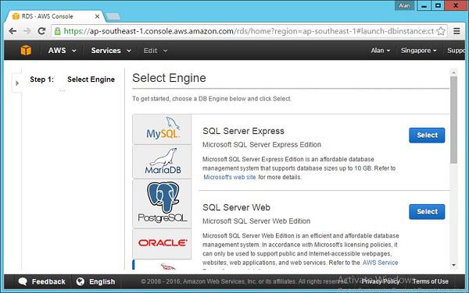
Task: Close the RDS - AWS Console tab
Action: pos(97,16)
